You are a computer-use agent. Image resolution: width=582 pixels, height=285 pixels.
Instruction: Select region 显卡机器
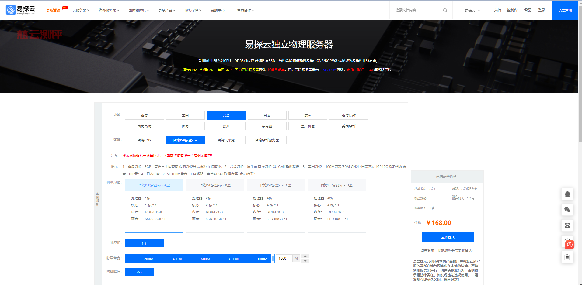(308, 126)
